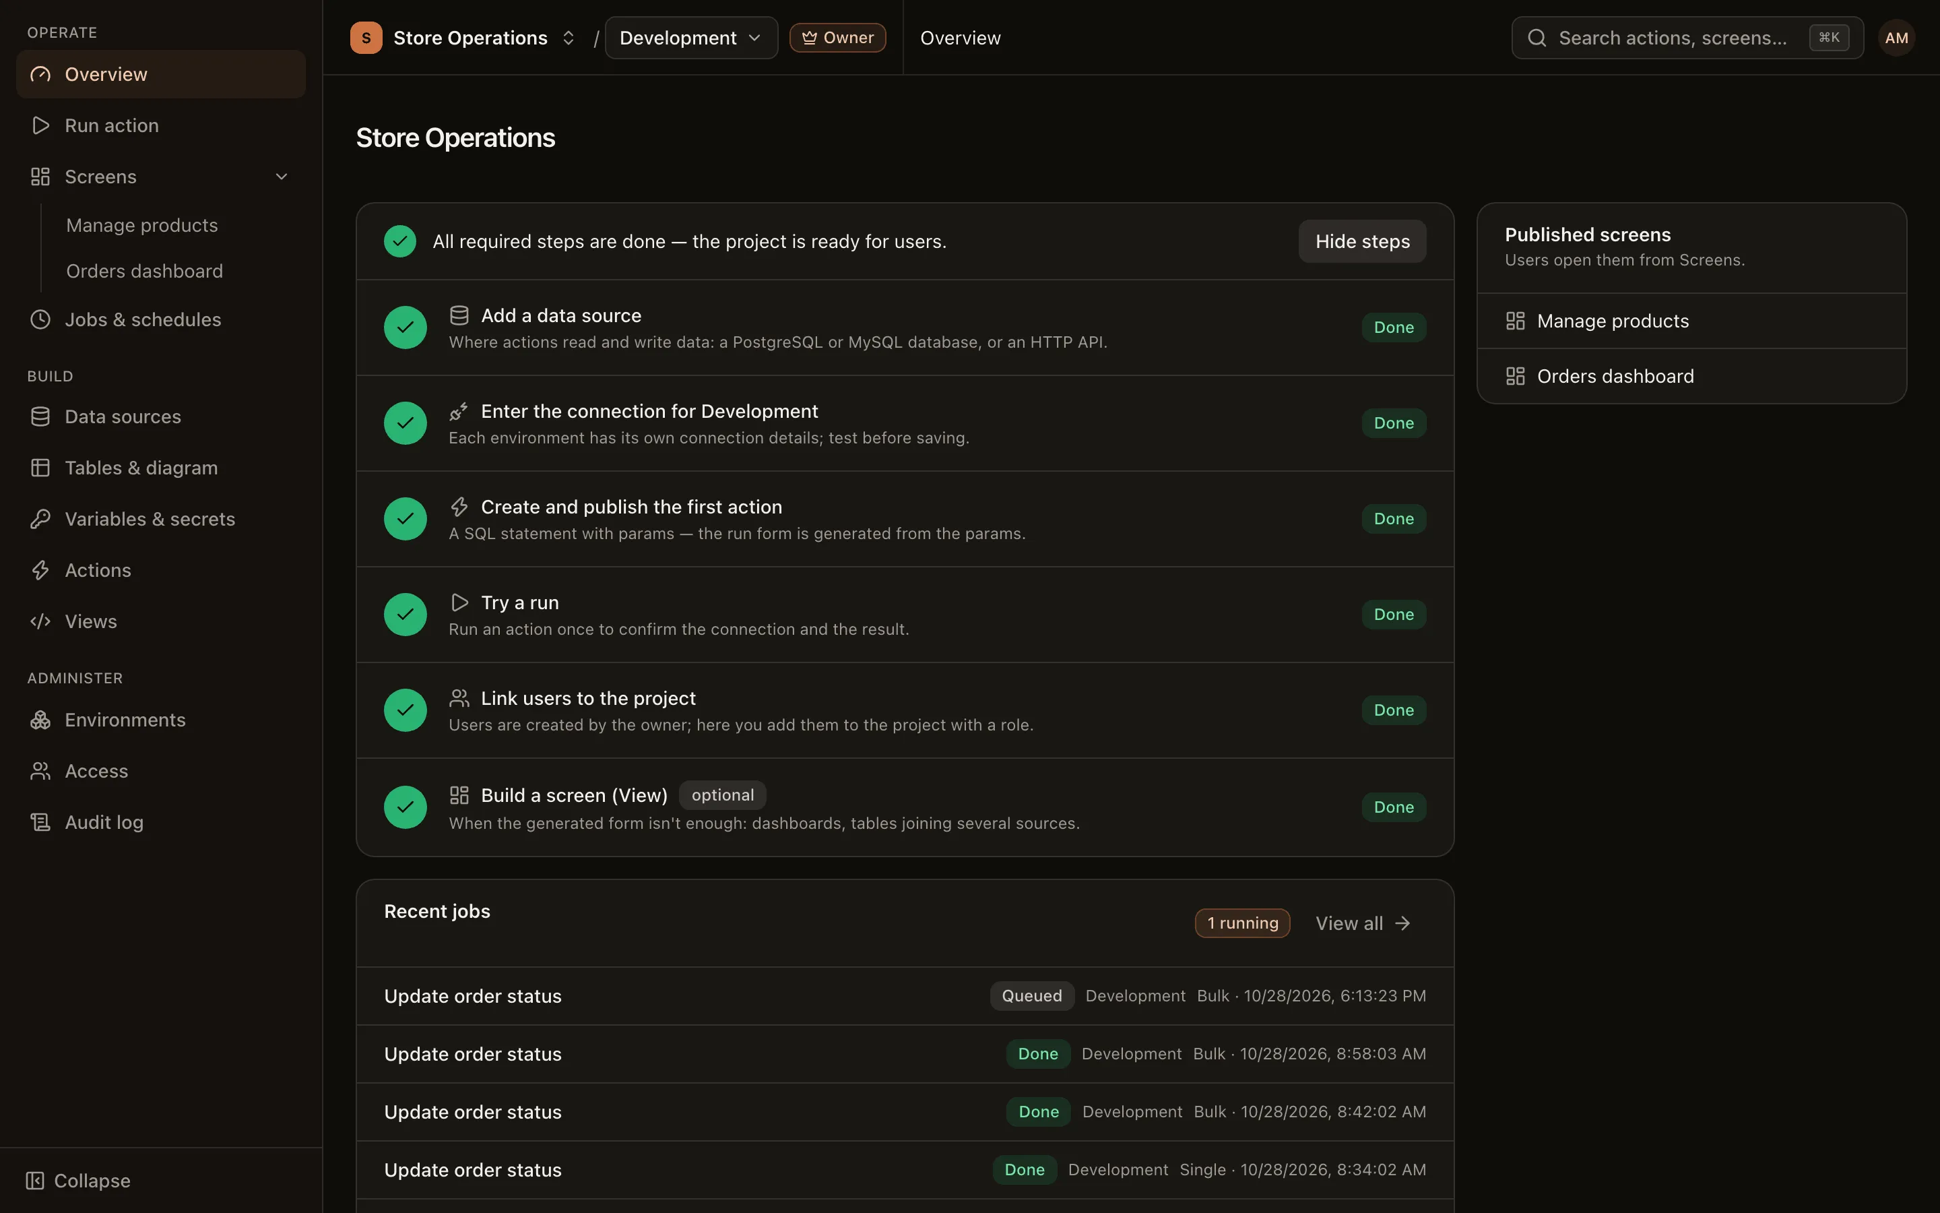Image resolution: width=1940 pixels, height=1213 pixels.
Task: Open the Queued Update order status job
Action: (905, 997)
